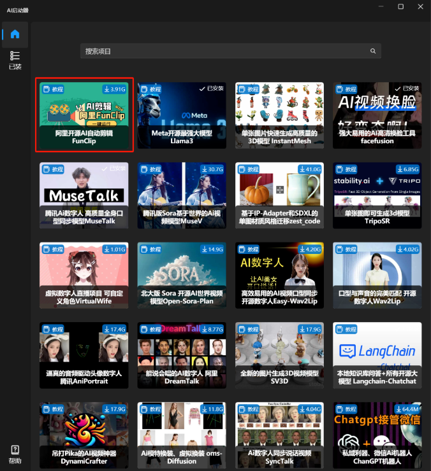
Task: Click the search magnifier icon
Action: coord(373,51)
